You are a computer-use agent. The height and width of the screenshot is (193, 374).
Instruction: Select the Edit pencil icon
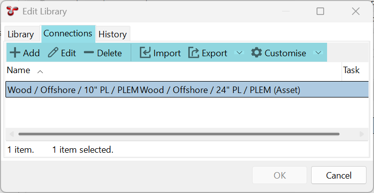pyautogui.click(x=53, y=53)
